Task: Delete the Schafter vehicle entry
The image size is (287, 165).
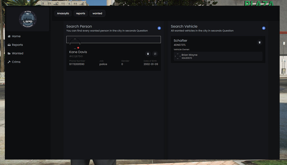Action: click(x=259, y=42)
